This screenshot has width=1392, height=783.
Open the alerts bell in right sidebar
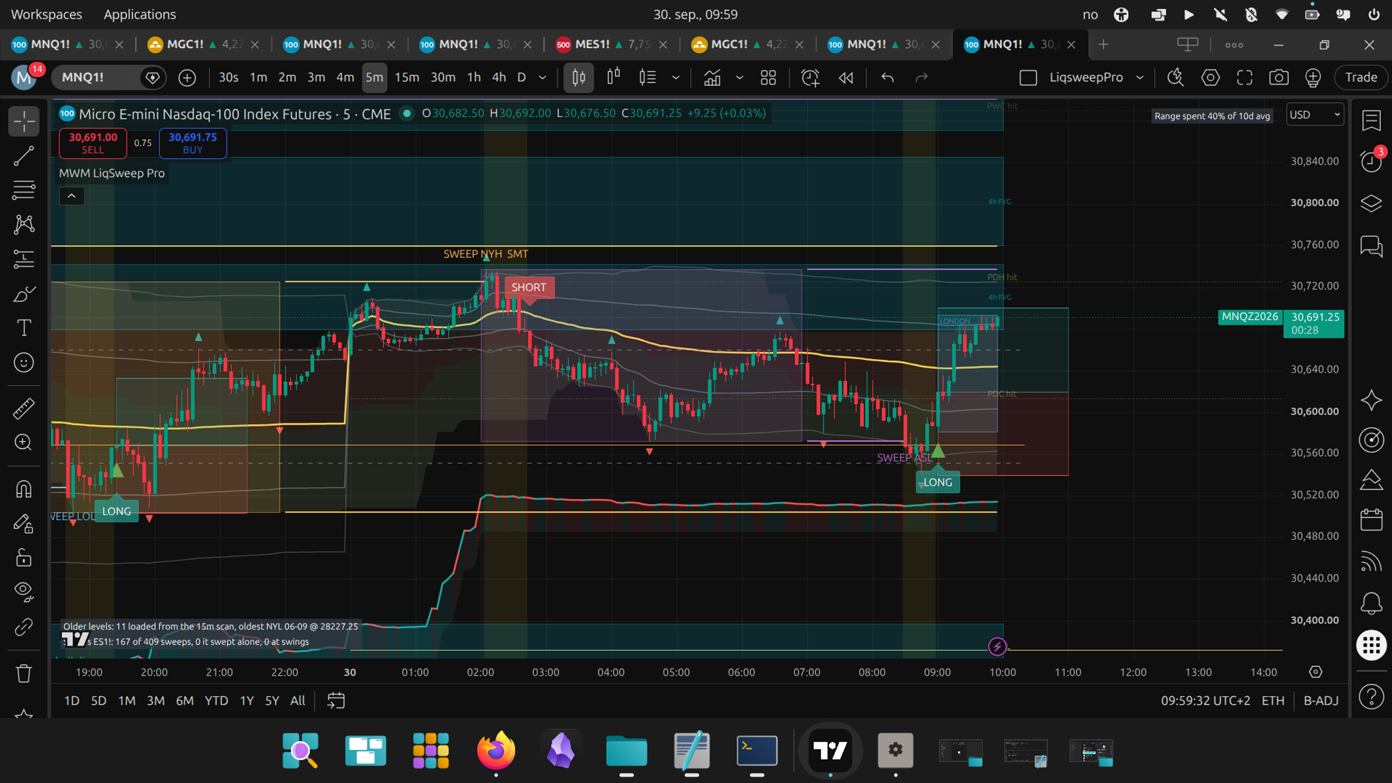click(1371, 603)
